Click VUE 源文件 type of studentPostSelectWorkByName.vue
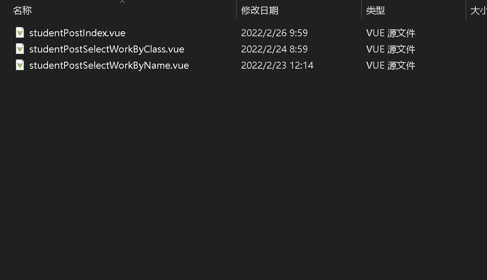Screen dimensions: 487x280 click(x=391, y=65)
